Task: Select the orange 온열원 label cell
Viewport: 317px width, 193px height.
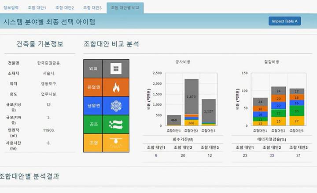Action: click(x=93, y=87)
